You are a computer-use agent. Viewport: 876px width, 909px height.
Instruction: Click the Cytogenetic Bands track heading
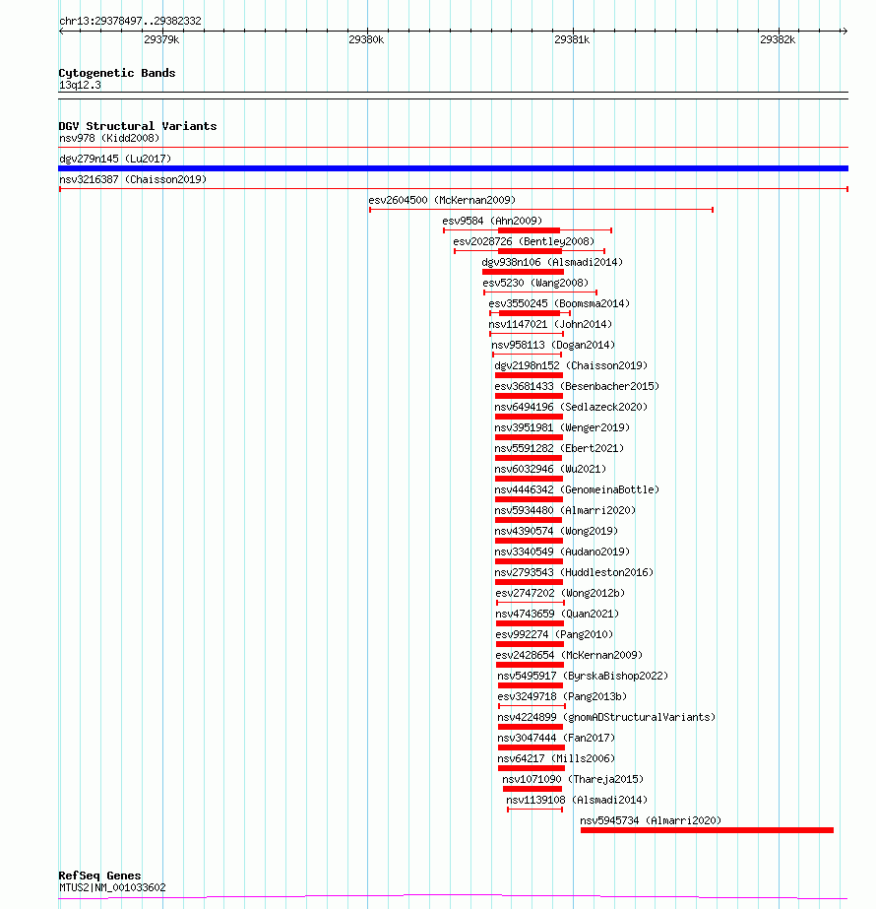point(117,73)
